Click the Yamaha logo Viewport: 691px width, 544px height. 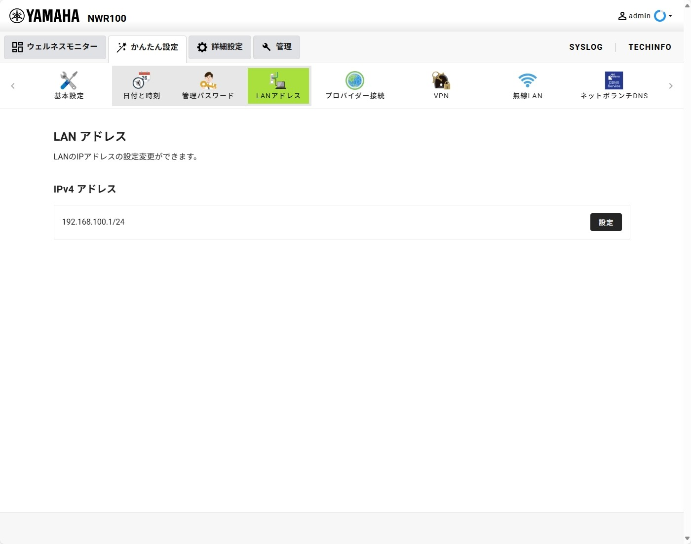click(44, 15)
